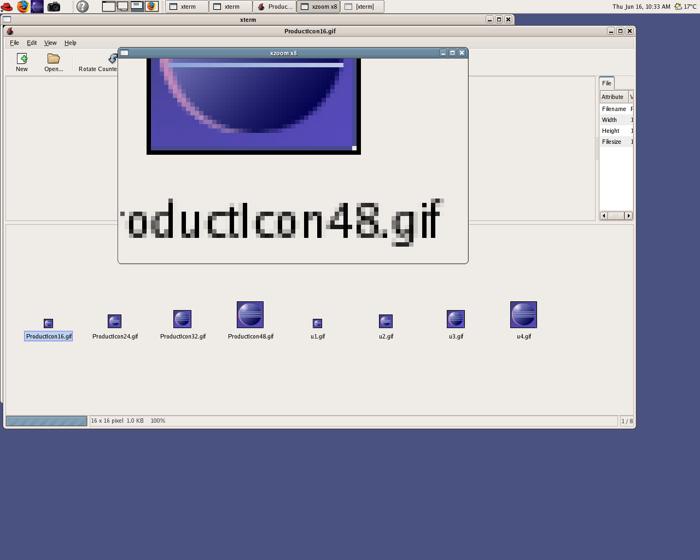
Task: Open the View menu
Action: 50,43
